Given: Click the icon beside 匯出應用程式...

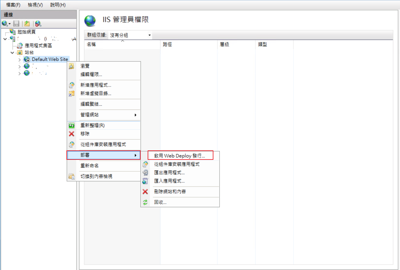Looking at the screenshot, I should 145,173.
